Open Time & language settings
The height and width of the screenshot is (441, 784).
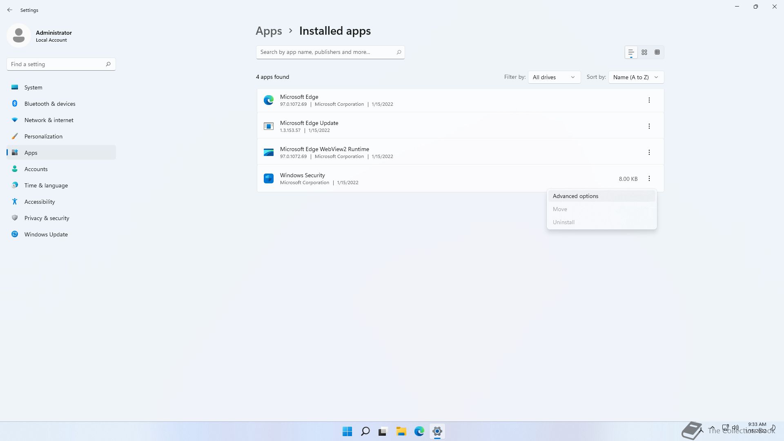click(x=61, y=185)
